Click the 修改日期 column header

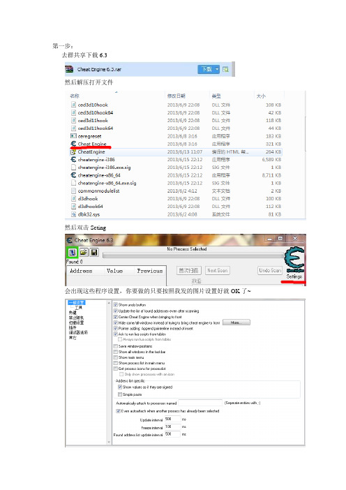[176, 96]
